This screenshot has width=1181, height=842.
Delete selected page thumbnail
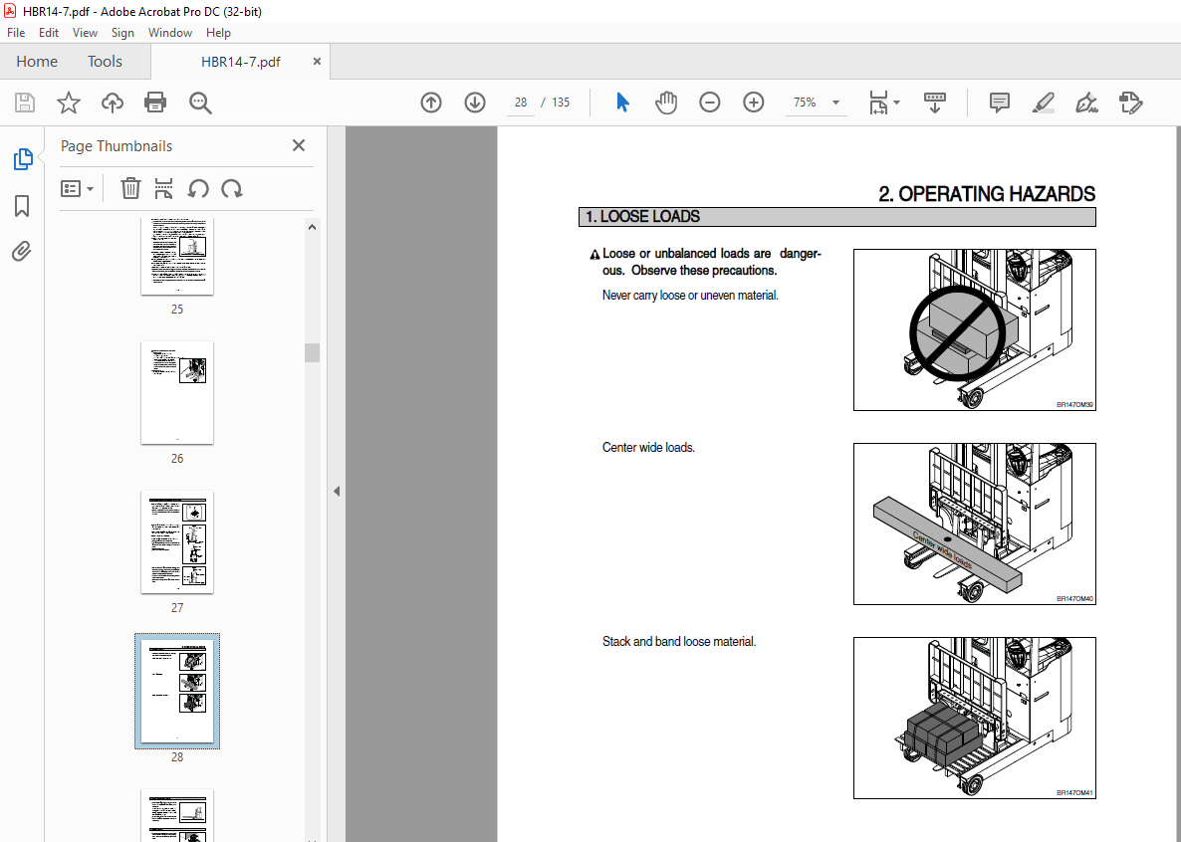(130, 188)
